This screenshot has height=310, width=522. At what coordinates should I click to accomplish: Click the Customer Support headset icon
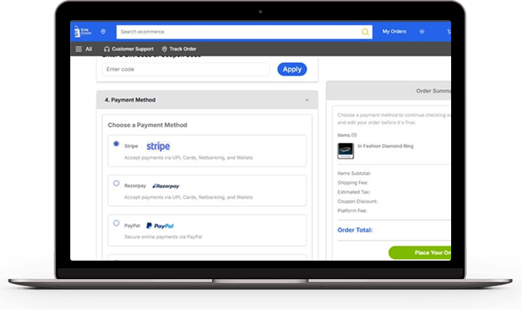tap(107, 49)
